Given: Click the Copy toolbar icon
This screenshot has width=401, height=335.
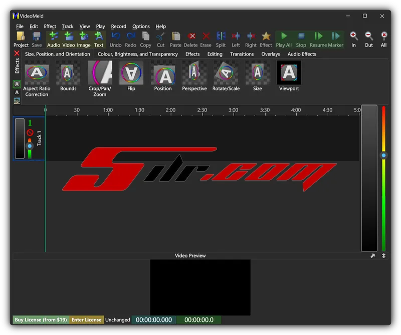Looking at the screenshot, I should (x=145, y=39).
